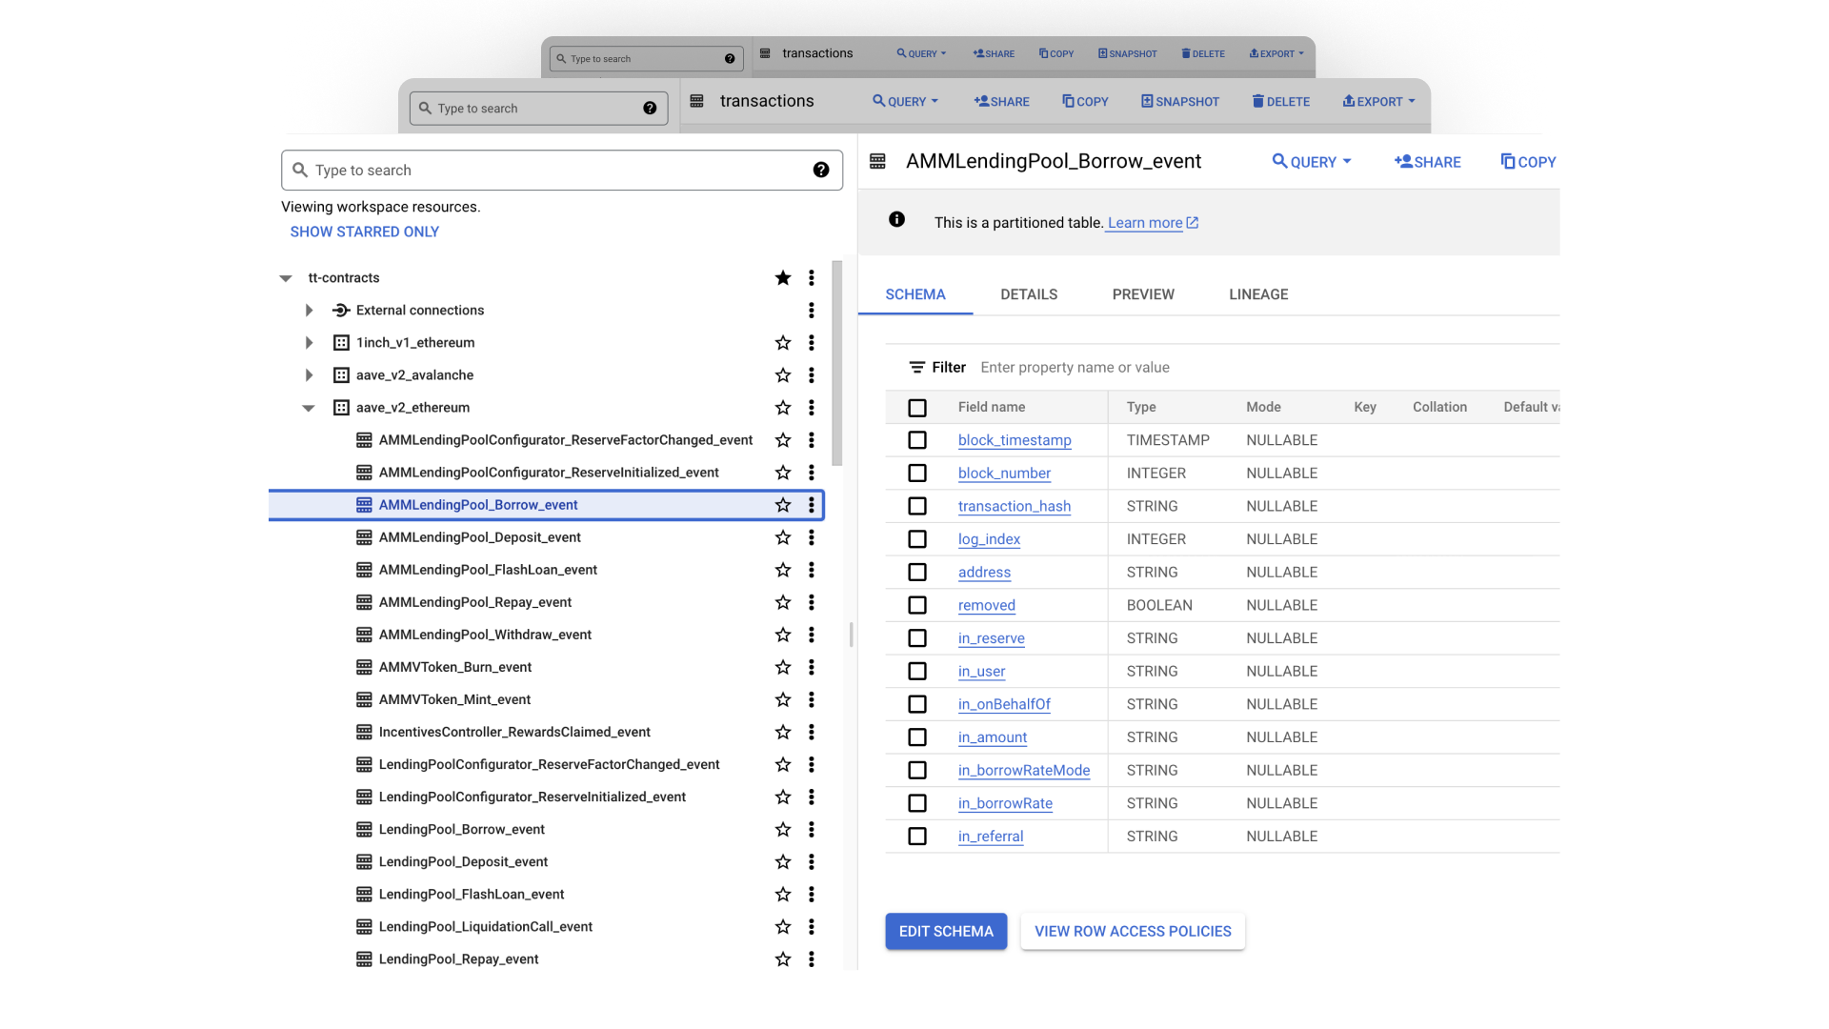Image resolution: width=1829 pixels, height=1029 pixels.
Task: Click SHARE for AMMLendingPool_Borrow_event
Action: pyautogui.click(x=1427, y=162)
